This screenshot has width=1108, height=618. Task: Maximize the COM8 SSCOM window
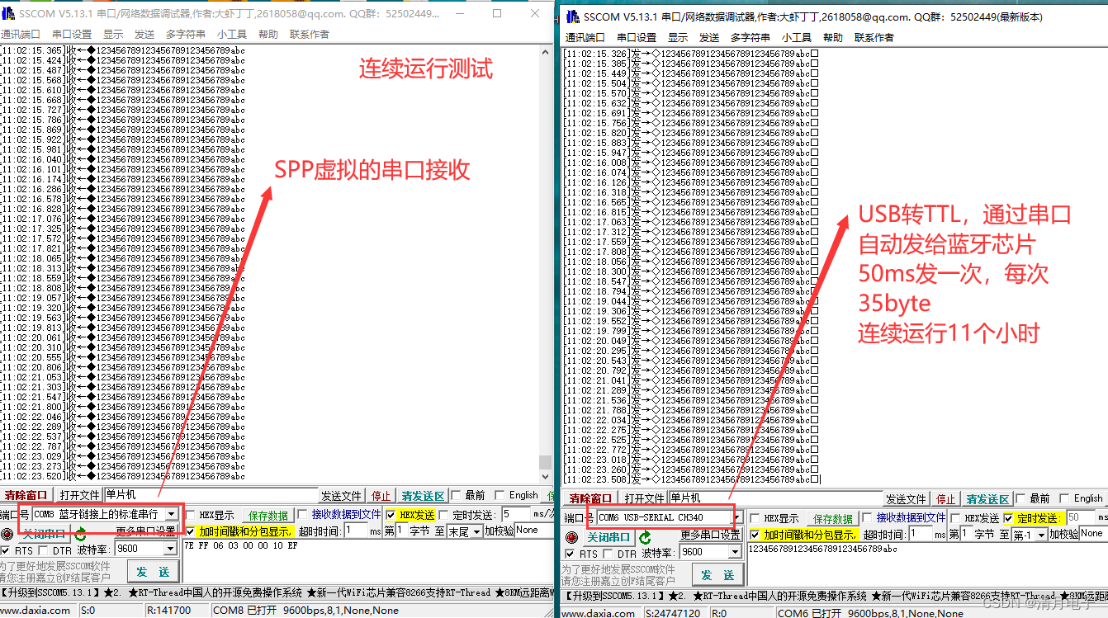[x=497, y=13]
